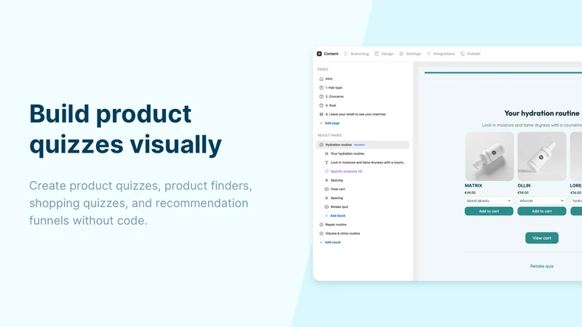Open the Design tab

point(384,54)
